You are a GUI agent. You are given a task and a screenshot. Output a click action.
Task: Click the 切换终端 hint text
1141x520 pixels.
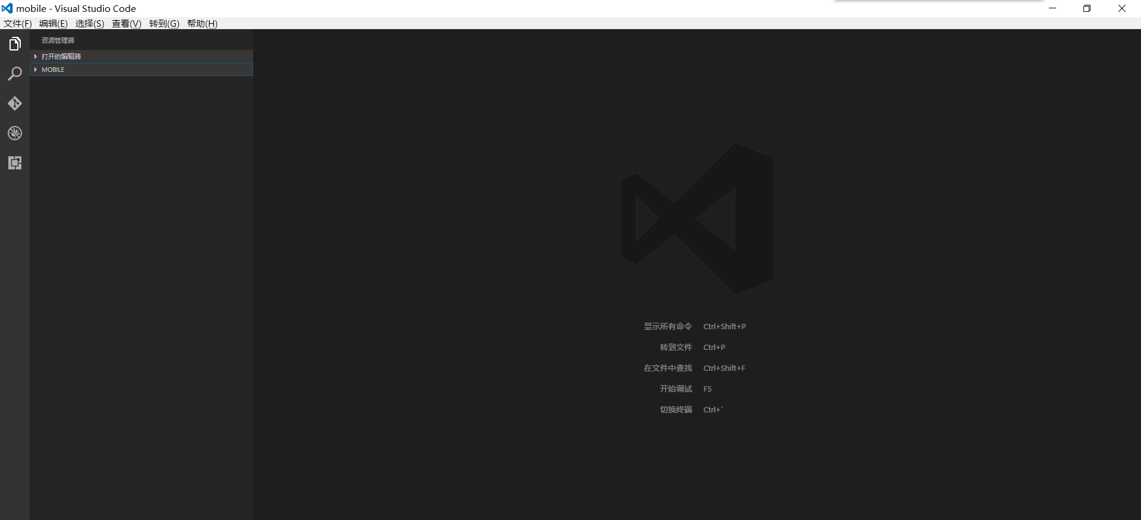pos(676,409)
